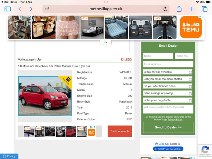Select the mileage value 46,934
The image size is (212, 159).
128,78
